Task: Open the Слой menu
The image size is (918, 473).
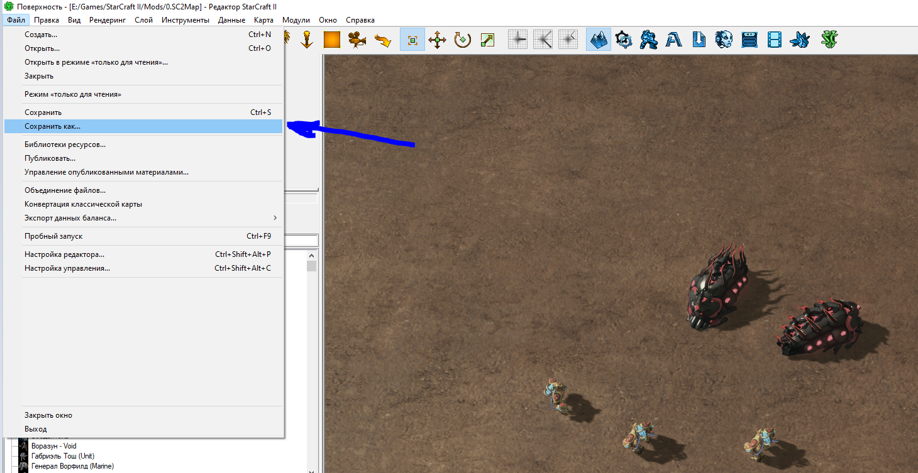Action: tap(143, 20)
